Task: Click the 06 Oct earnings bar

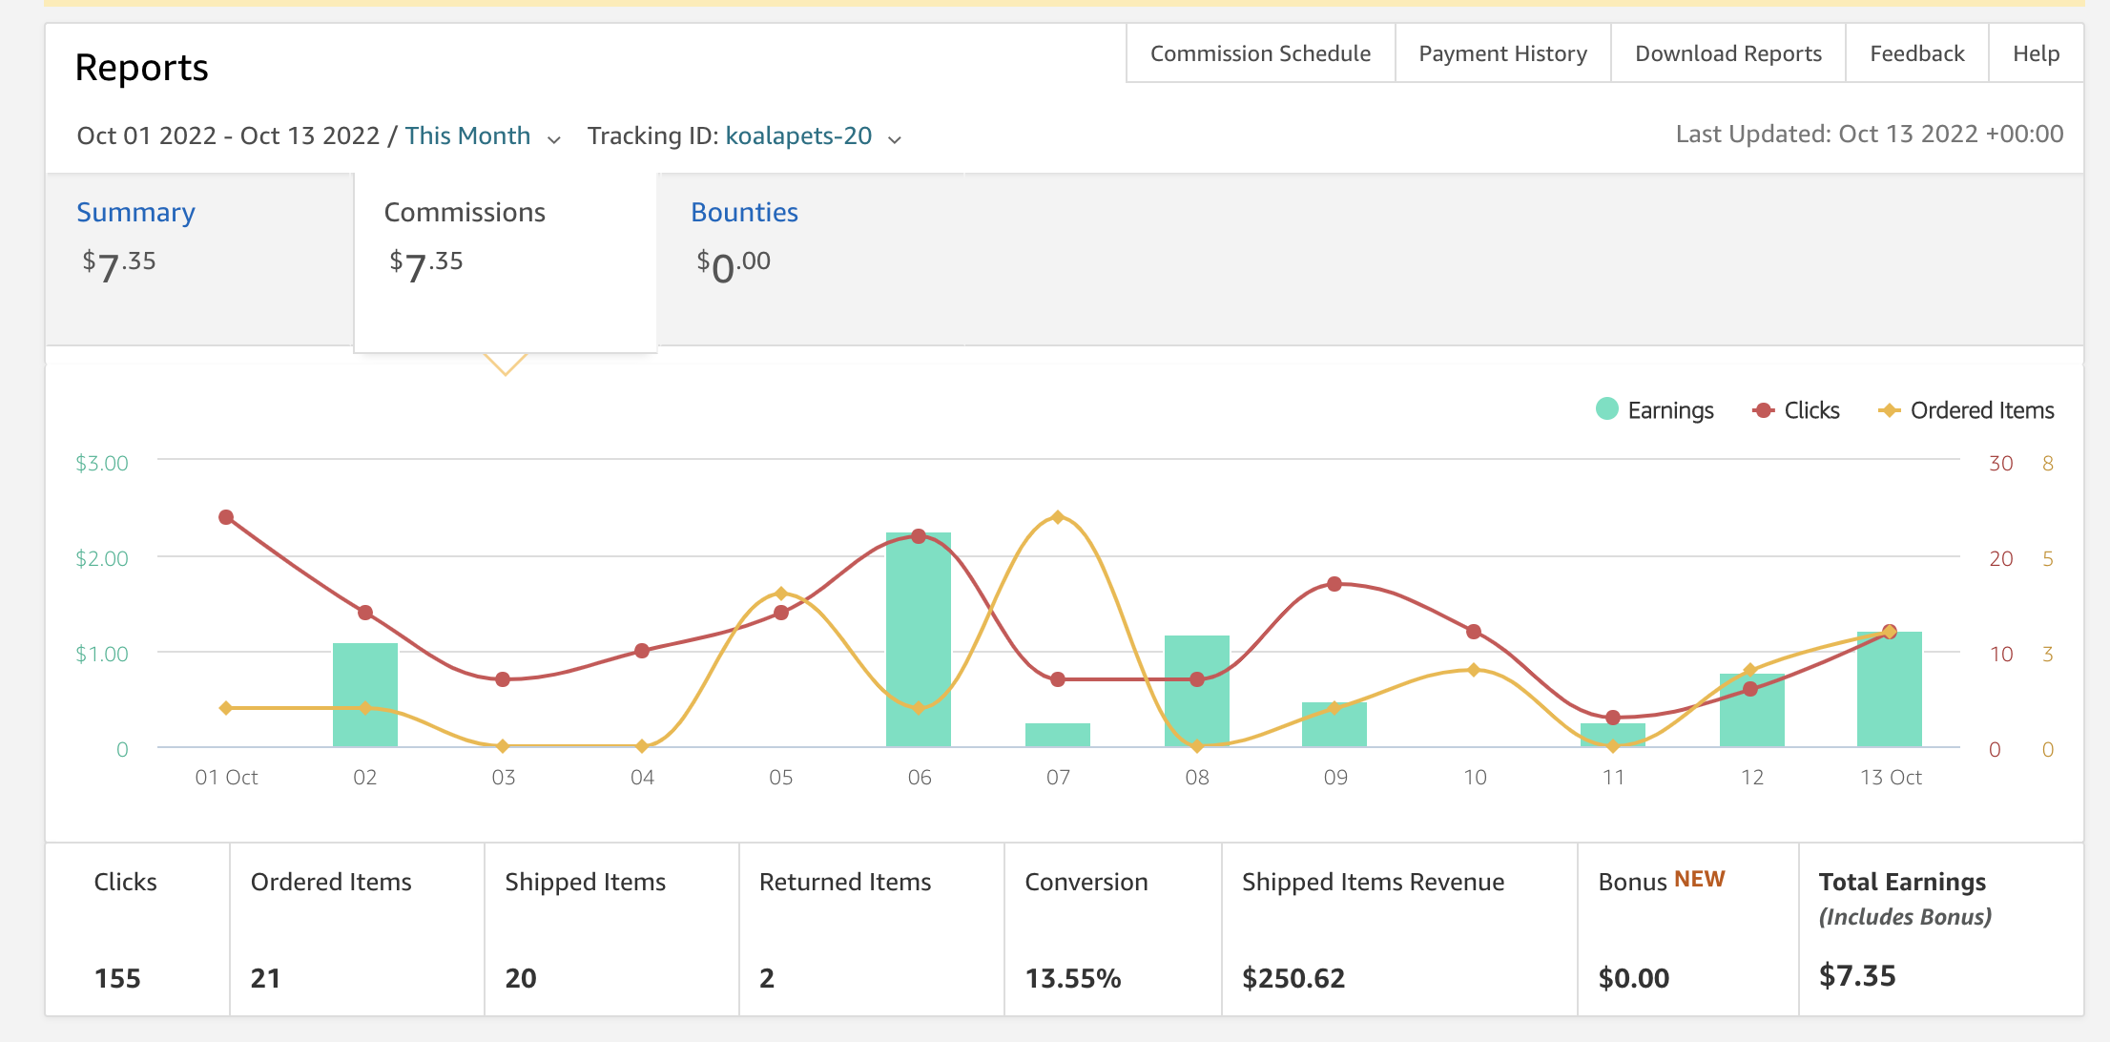Action: tap(919, 639)
